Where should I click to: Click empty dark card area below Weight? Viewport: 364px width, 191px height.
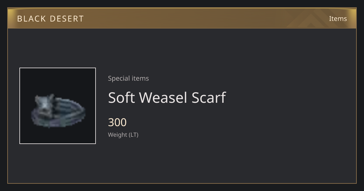click(x=182, y=161)
